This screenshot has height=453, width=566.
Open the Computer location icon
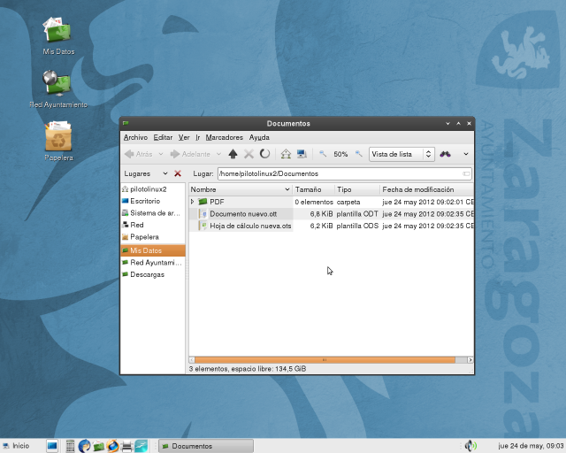[302, 154]
